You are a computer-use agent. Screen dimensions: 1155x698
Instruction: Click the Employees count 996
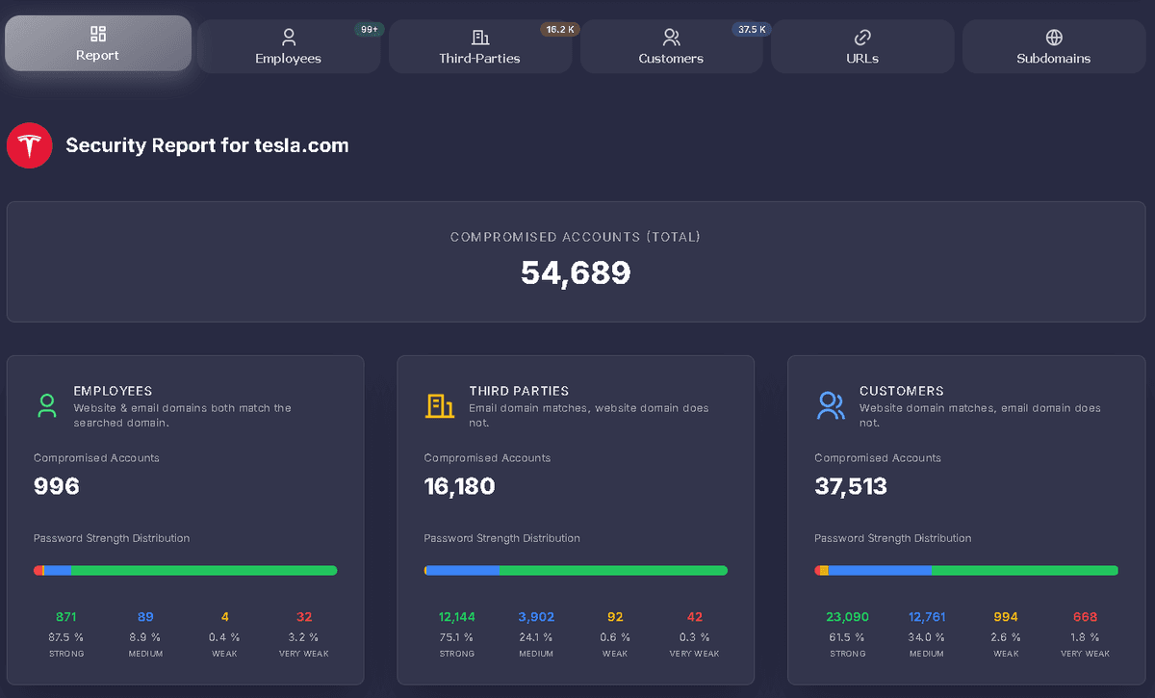(x=57, y=486)
